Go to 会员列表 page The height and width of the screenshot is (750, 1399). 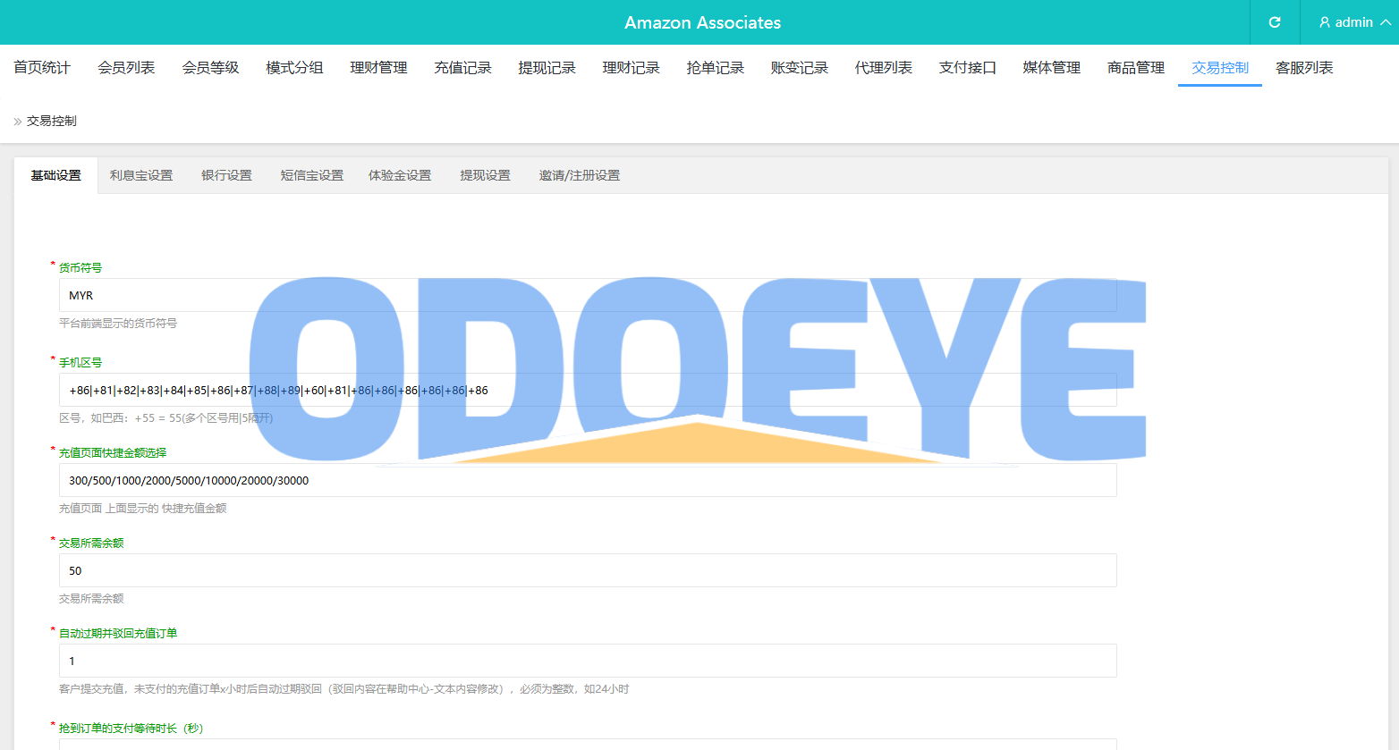[126, 68]
